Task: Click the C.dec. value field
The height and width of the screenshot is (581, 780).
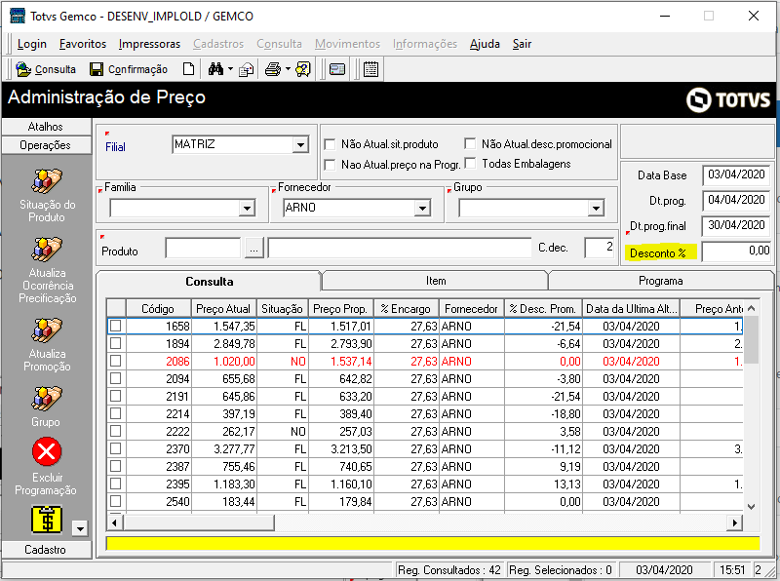Action: tap(600, 248)
